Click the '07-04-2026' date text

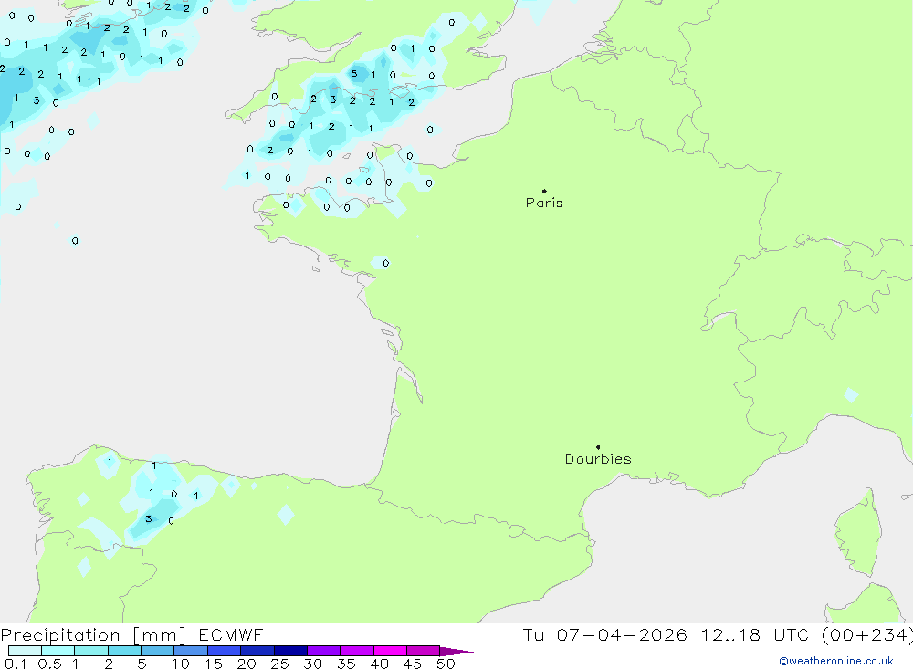coord(622,635)
